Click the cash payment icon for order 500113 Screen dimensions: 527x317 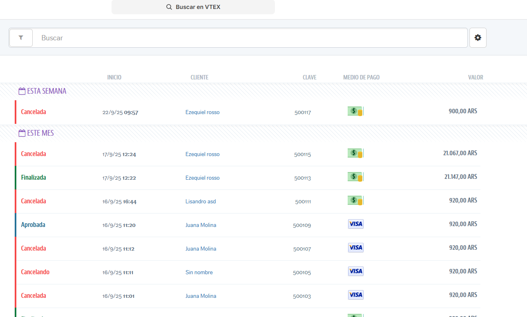(355, 177)
